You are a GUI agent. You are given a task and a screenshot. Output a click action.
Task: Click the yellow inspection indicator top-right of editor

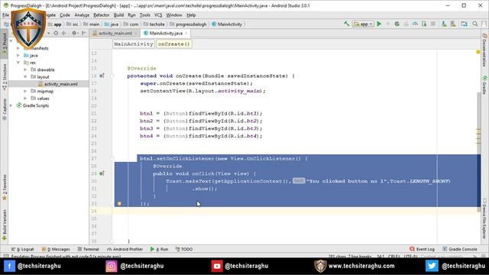[478, 52]
